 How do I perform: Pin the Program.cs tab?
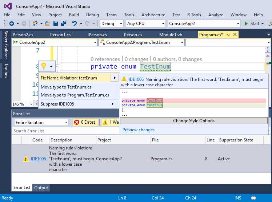(228, 35)
